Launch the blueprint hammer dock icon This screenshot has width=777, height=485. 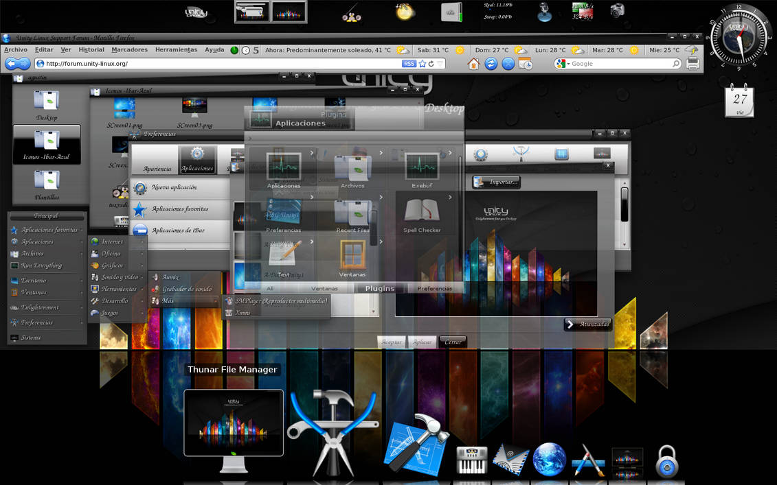pos(415,445)
